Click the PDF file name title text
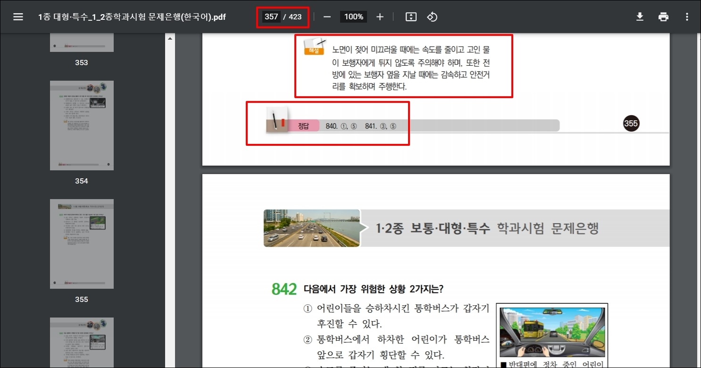The height and width of the screenshot is (368, 701). pos(132,17)
